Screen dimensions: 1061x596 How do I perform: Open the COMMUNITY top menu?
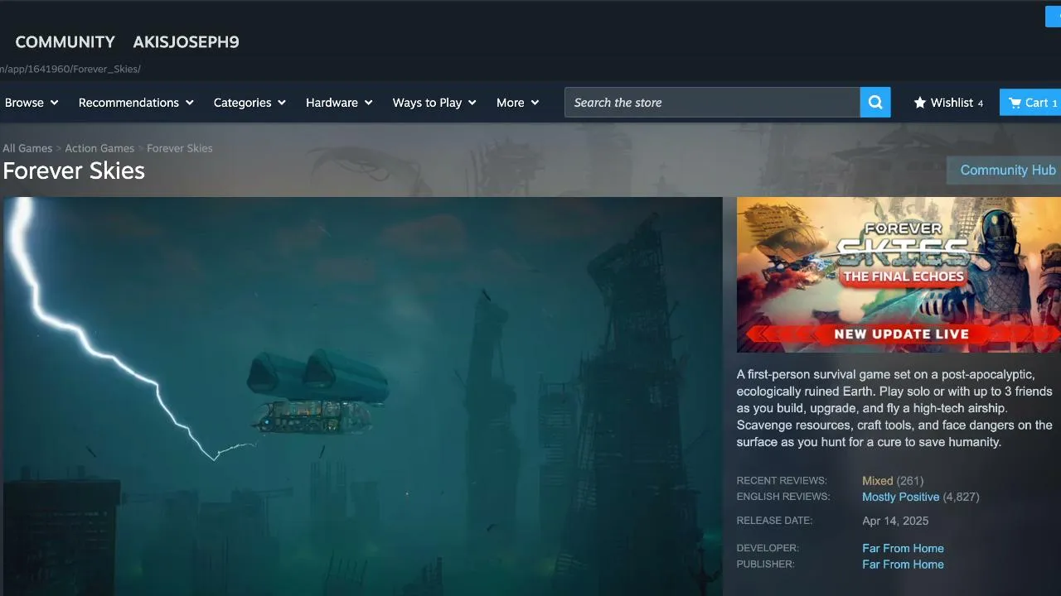click(65, 42)
